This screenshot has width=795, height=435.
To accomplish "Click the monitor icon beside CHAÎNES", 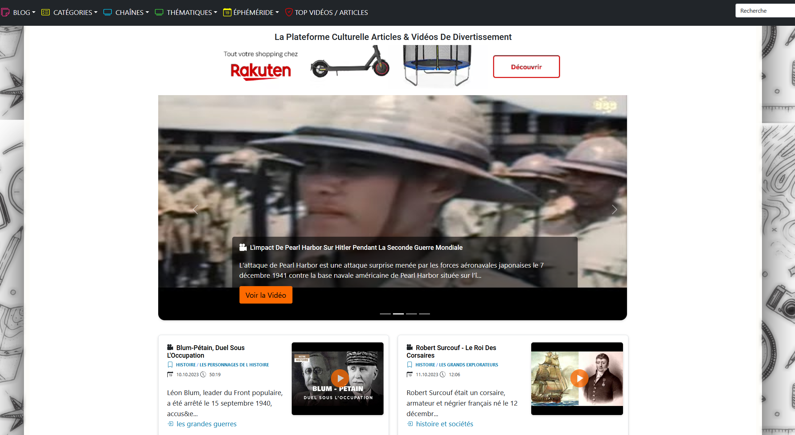I will point(107,12).
